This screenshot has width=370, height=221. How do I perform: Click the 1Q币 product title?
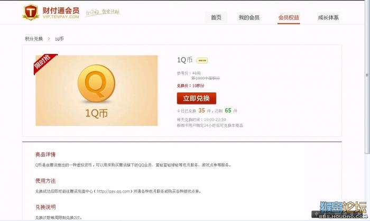tap(185, 60)
